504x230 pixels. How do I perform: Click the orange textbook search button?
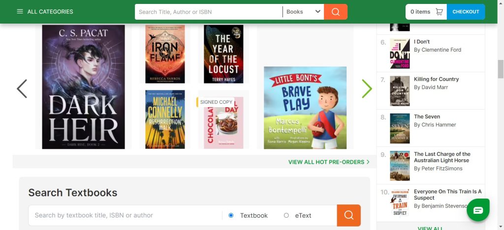348,215
